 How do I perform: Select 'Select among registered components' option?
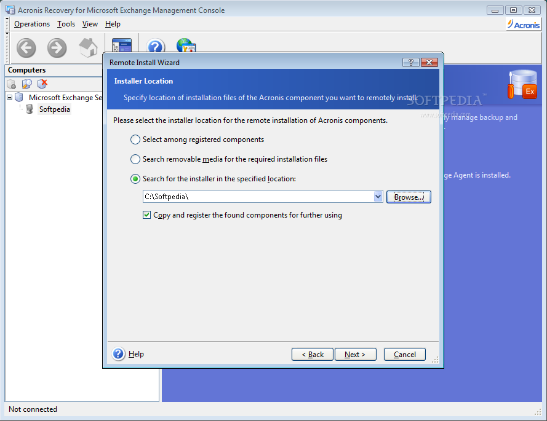pyautogui.click(x=135, y=140)
